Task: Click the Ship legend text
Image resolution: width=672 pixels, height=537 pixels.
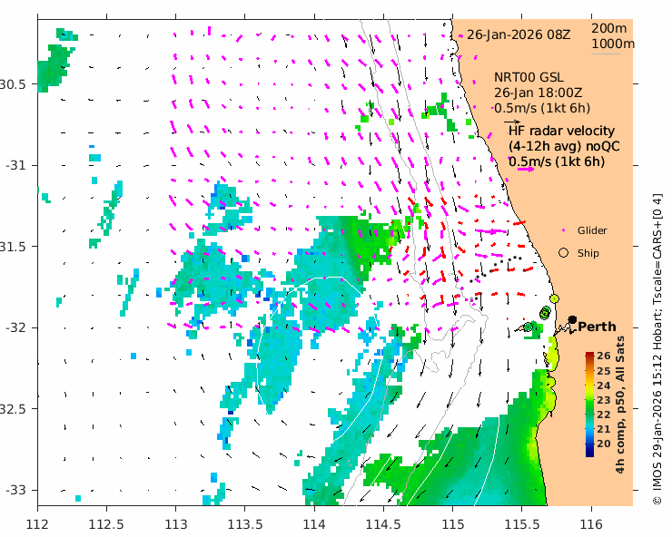Action: click(588, 253)
